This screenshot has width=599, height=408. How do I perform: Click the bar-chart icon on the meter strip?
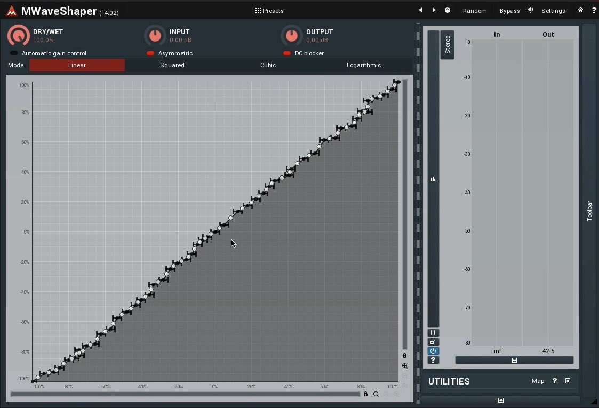433,179
